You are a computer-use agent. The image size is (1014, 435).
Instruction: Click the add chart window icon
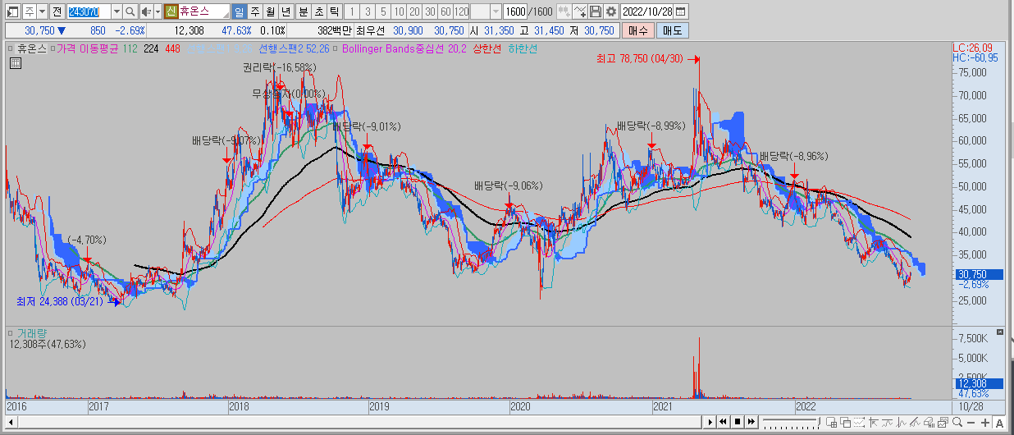tap(832, 423)
